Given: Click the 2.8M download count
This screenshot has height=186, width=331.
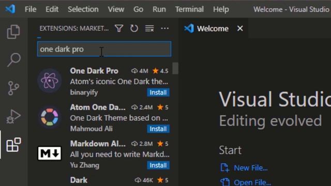Looking at the screenshot, I should [142, 144].
